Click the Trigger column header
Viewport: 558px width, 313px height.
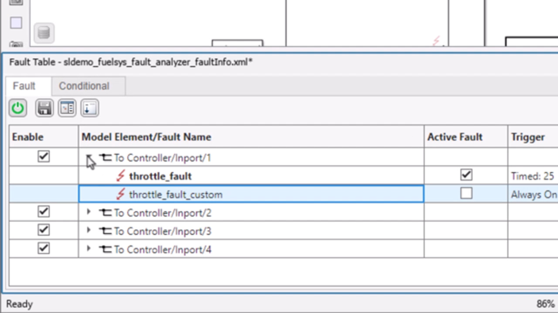click(x=528, y=137)
